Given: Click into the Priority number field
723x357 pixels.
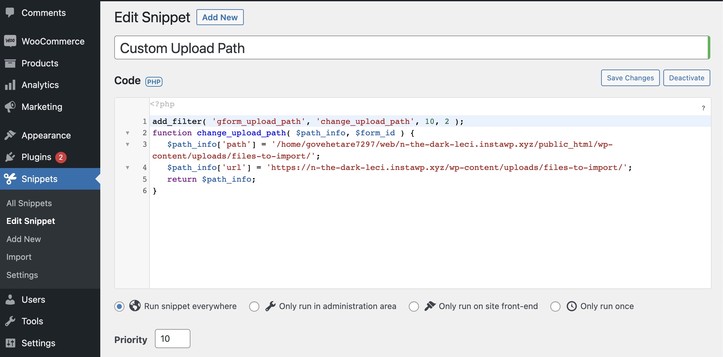Looking at the screenshot, I should 172,339.
